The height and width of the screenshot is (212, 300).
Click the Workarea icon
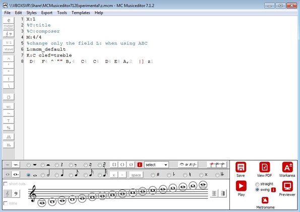tap(287, 167)
